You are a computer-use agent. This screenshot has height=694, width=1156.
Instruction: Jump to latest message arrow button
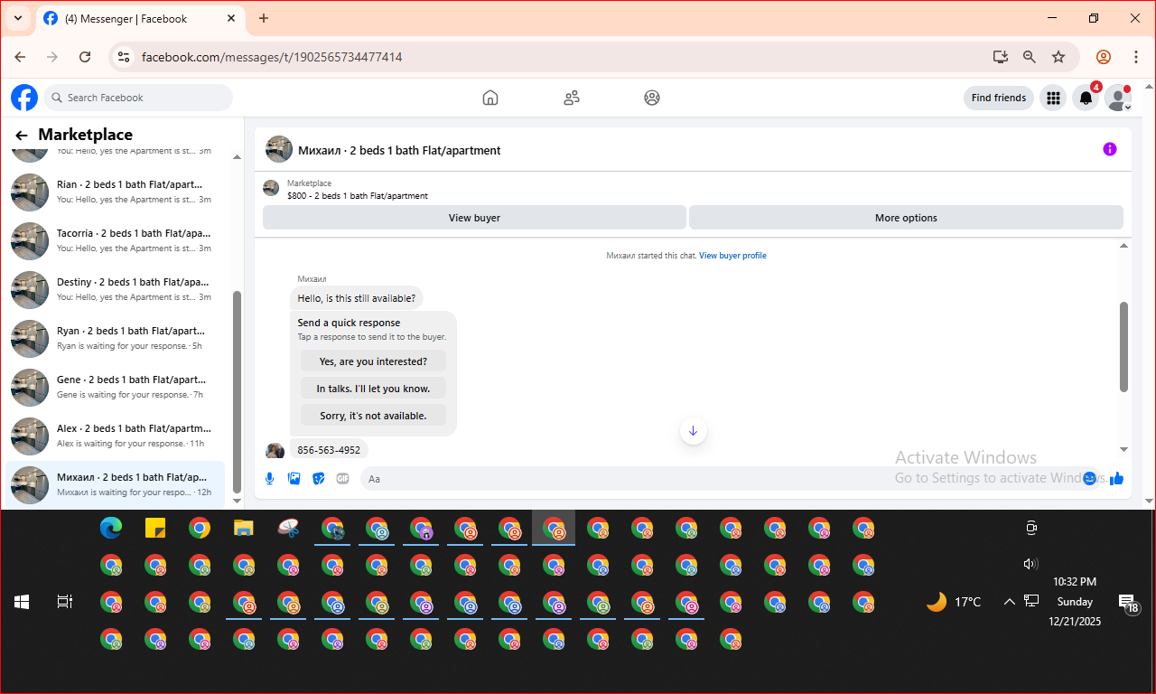[693, 431]
